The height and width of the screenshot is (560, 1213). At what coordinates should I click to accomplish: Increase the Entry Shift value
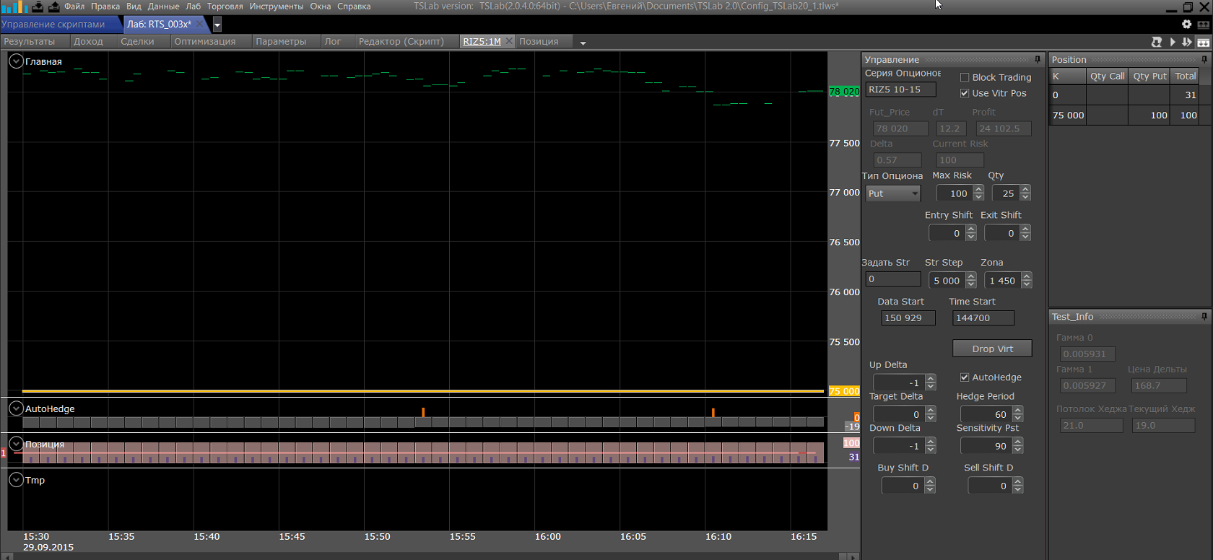[971, 229]
